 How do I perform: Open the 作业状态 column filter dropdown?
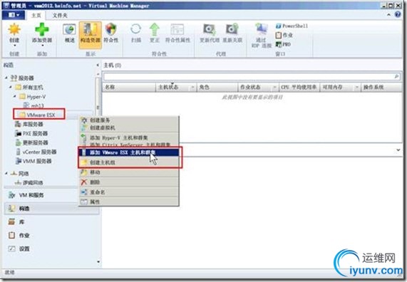274,88
